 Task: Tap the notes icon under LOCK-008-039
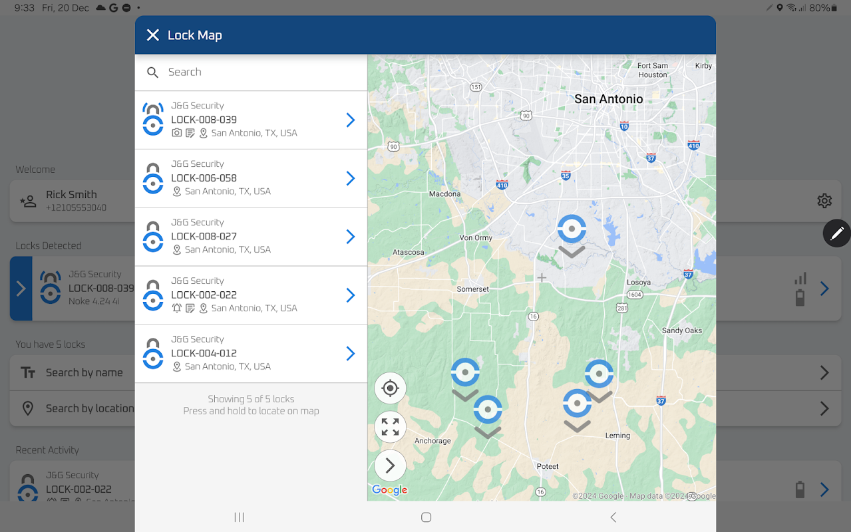click(x=190, y=133)
